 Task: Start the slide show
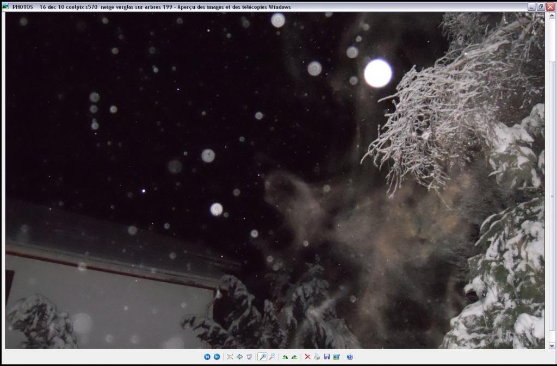pyautogui.click(x=249, y=357)
